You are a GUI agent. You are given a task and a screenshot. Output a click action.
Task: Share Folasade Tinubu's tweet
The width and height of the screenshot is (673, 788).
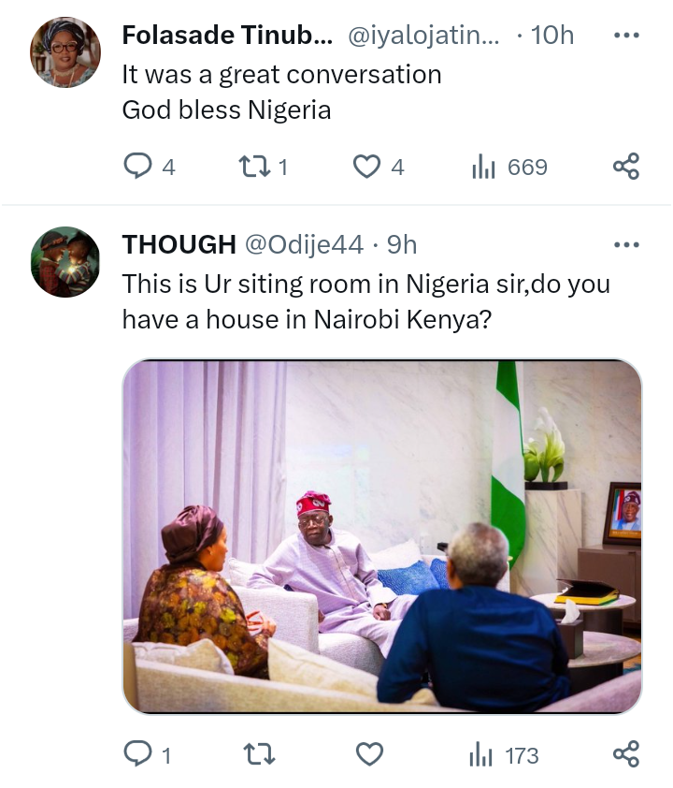625,168
